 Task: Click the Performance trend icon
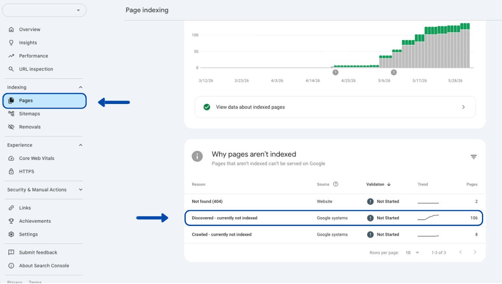(x=11, y=56)
